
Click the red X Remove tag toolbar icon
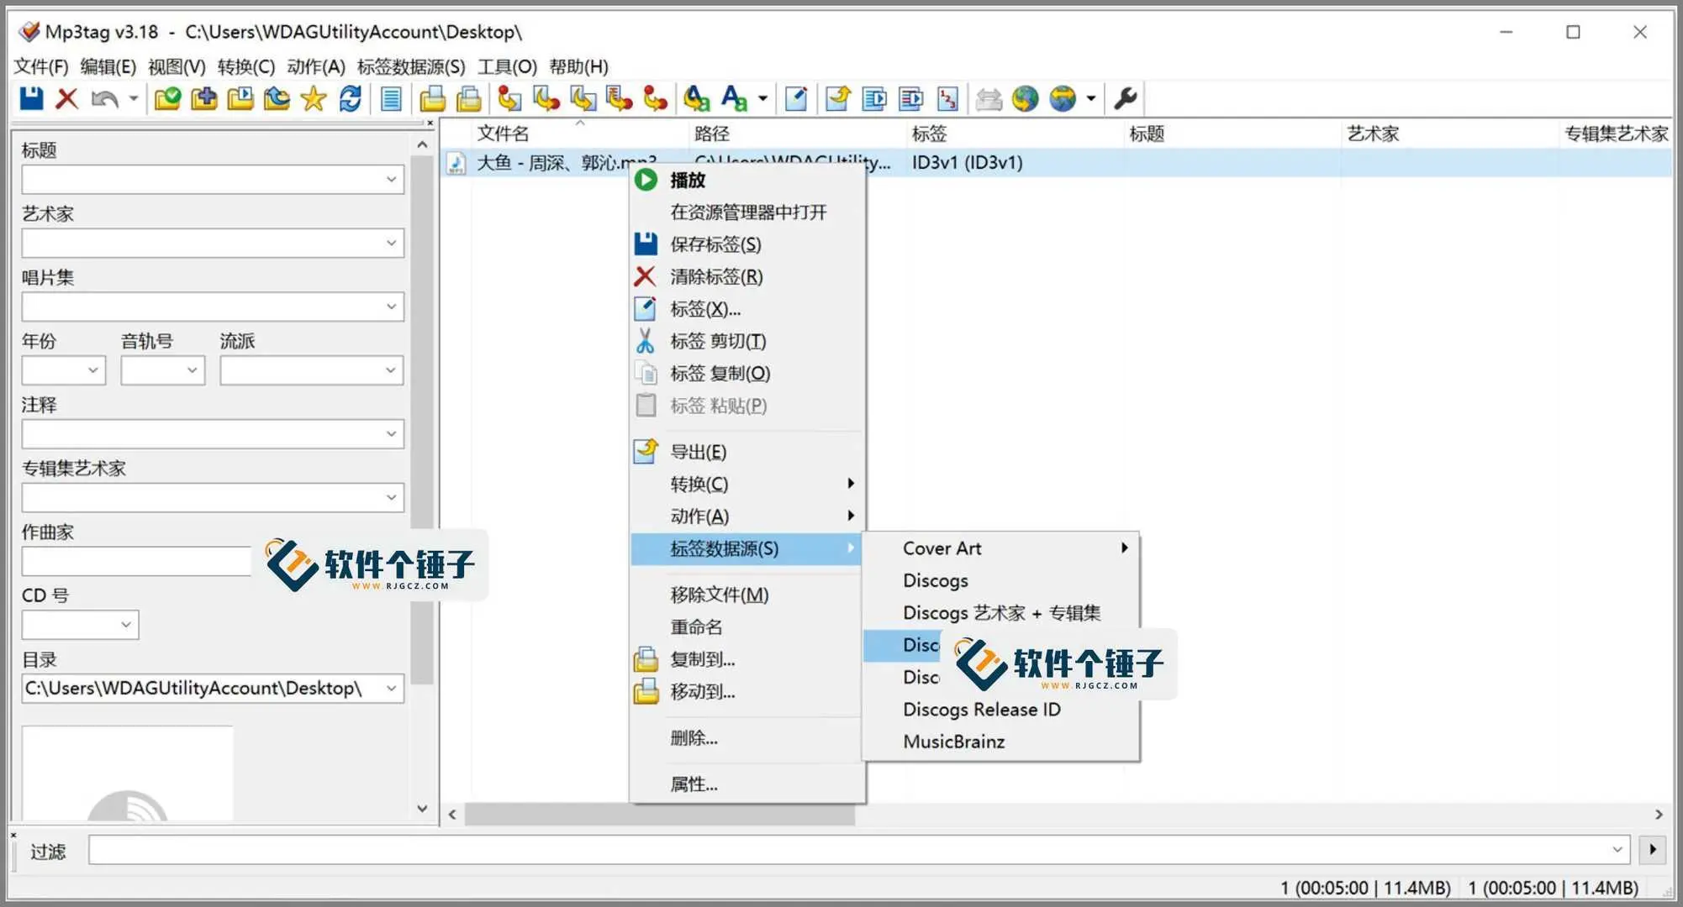pos(67,98)
